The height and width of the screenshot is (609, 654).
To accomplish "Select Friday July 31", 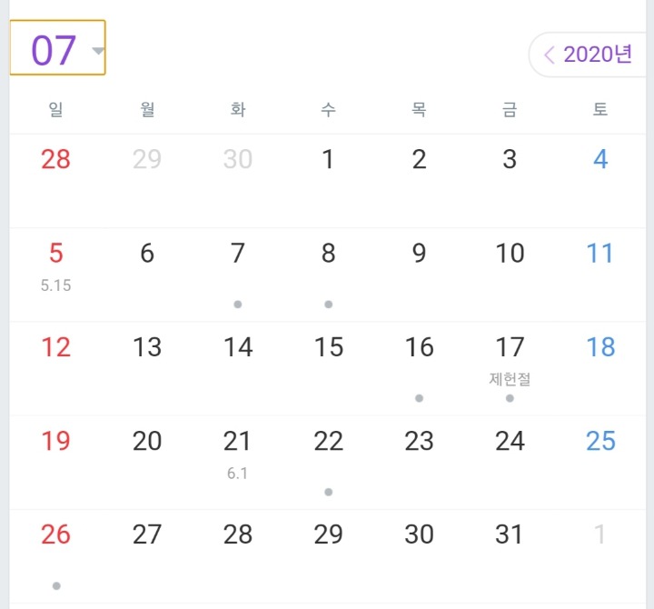I will [x=510, y=535].
